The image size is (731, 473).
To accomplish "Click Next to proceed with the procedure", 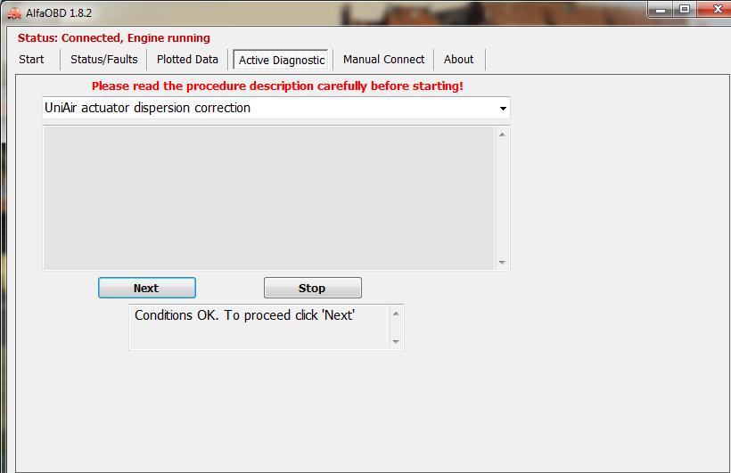I will tap(147, 288).
